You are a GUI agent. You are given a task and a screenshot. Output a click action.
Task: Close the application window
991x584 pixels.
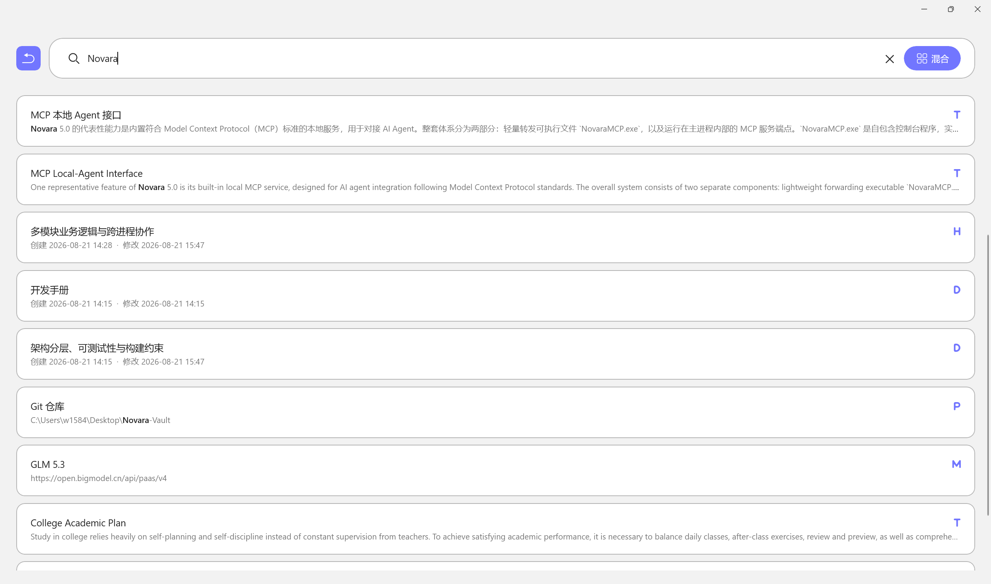click(977, 9)
